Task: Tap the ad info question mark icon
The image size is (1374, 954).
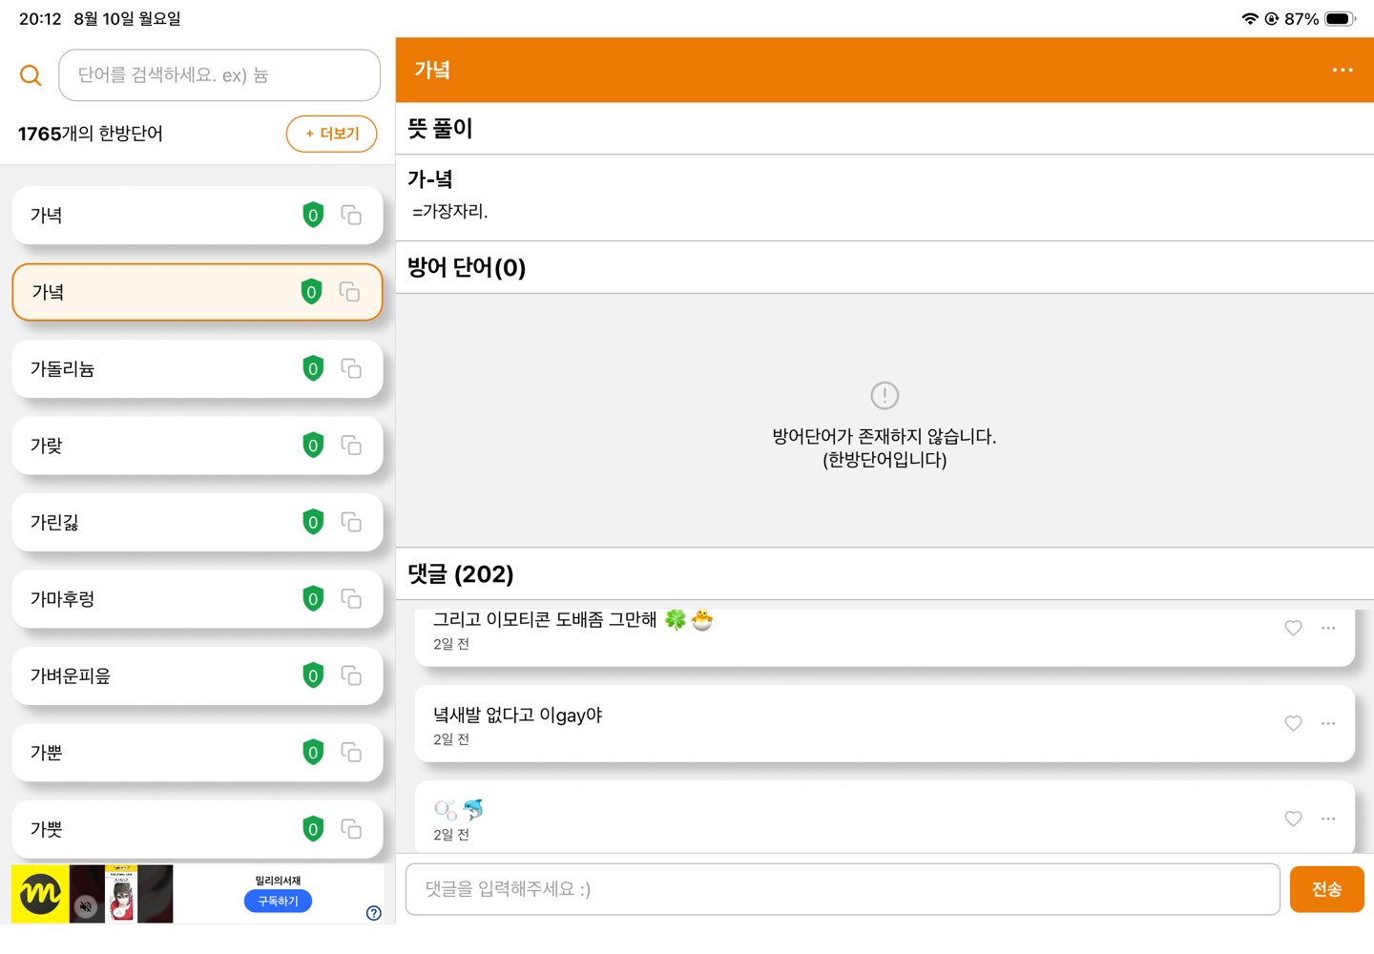Action: [x=374, y=913]
